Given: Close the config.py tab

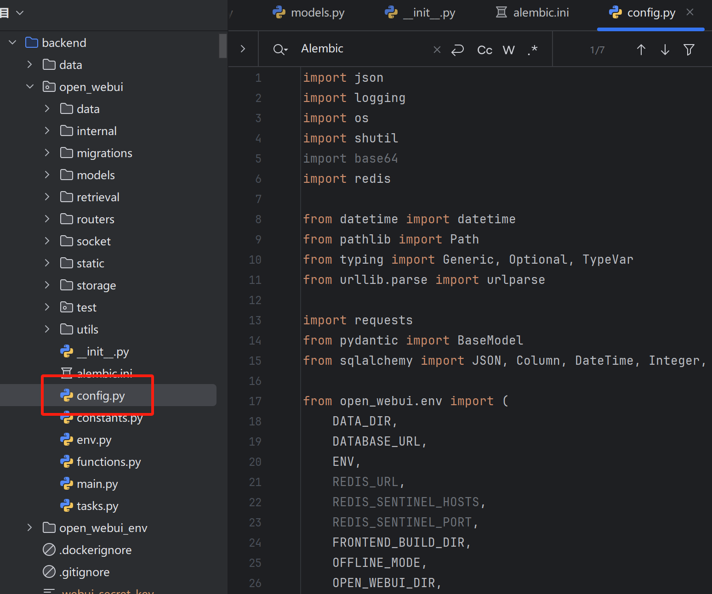Looking at the screenshot, I should click(x=690, y=12).
